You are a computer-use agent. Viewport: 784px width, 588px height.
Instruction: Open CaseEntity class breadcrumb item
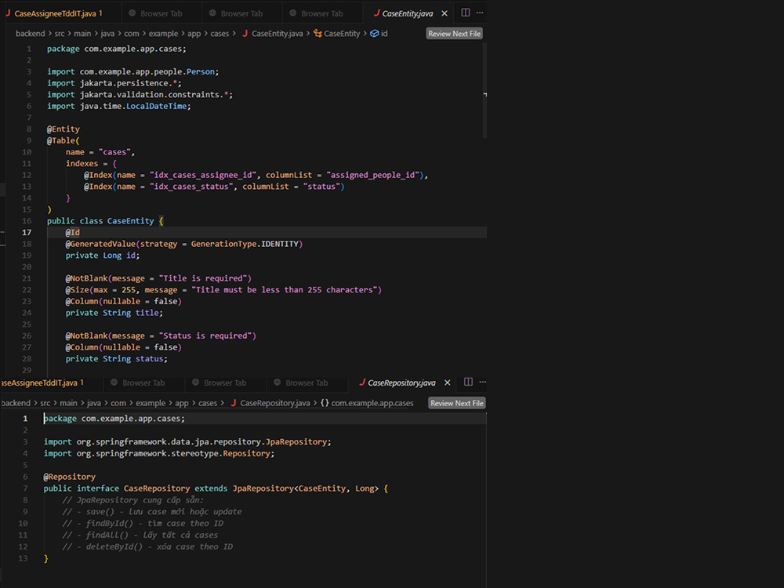(x=342, y=34)
